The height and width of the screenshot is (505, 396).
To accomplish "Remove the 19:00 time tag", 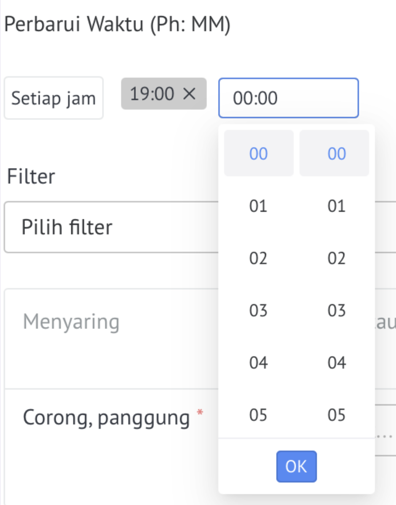I will pyautogui.click(x=189, y=94).
